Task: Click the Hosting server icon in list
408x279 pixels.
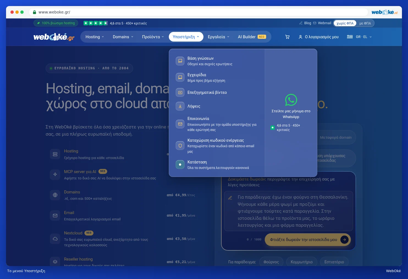Action: (x=55, y=154)
